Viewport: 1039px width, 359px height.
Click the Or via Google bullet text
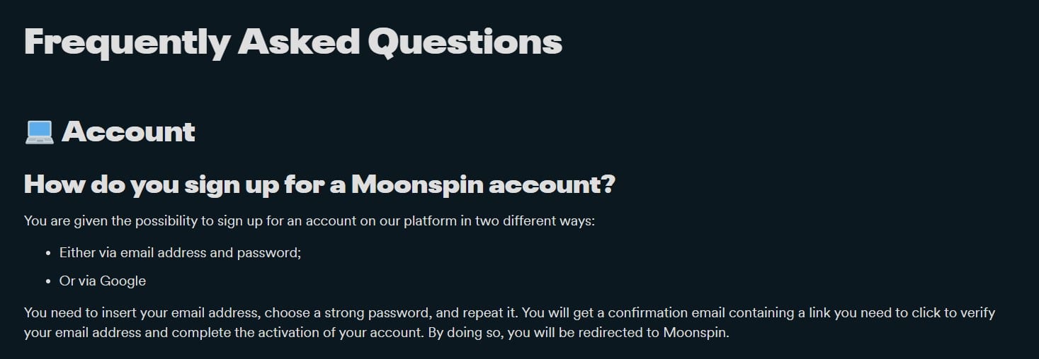tap(103, 281)
